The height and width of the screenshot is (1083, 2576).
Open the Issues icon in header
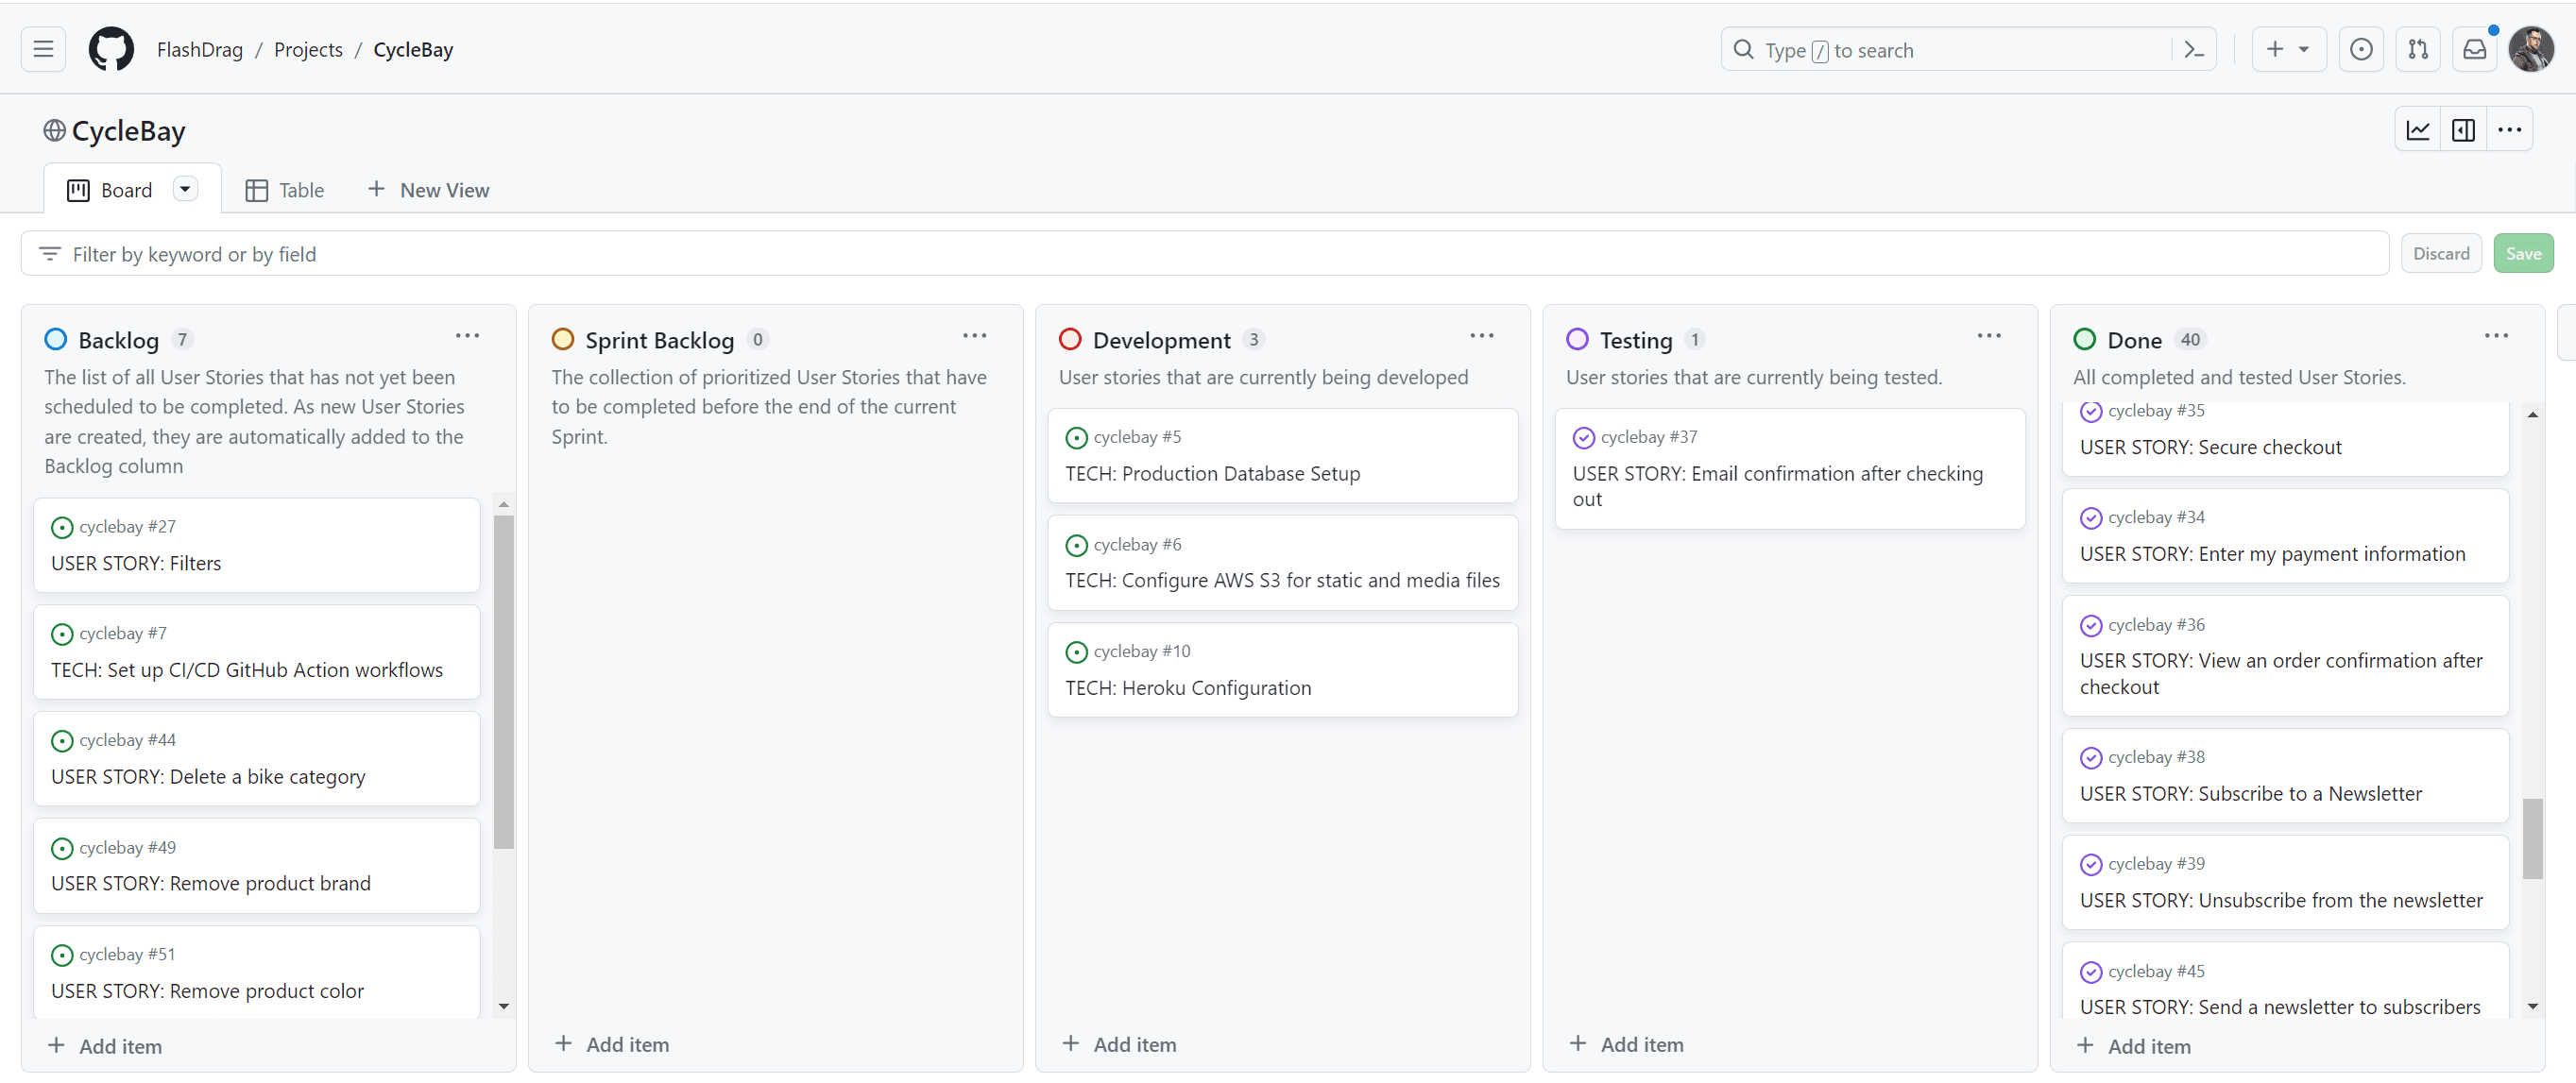point(2361,49)
